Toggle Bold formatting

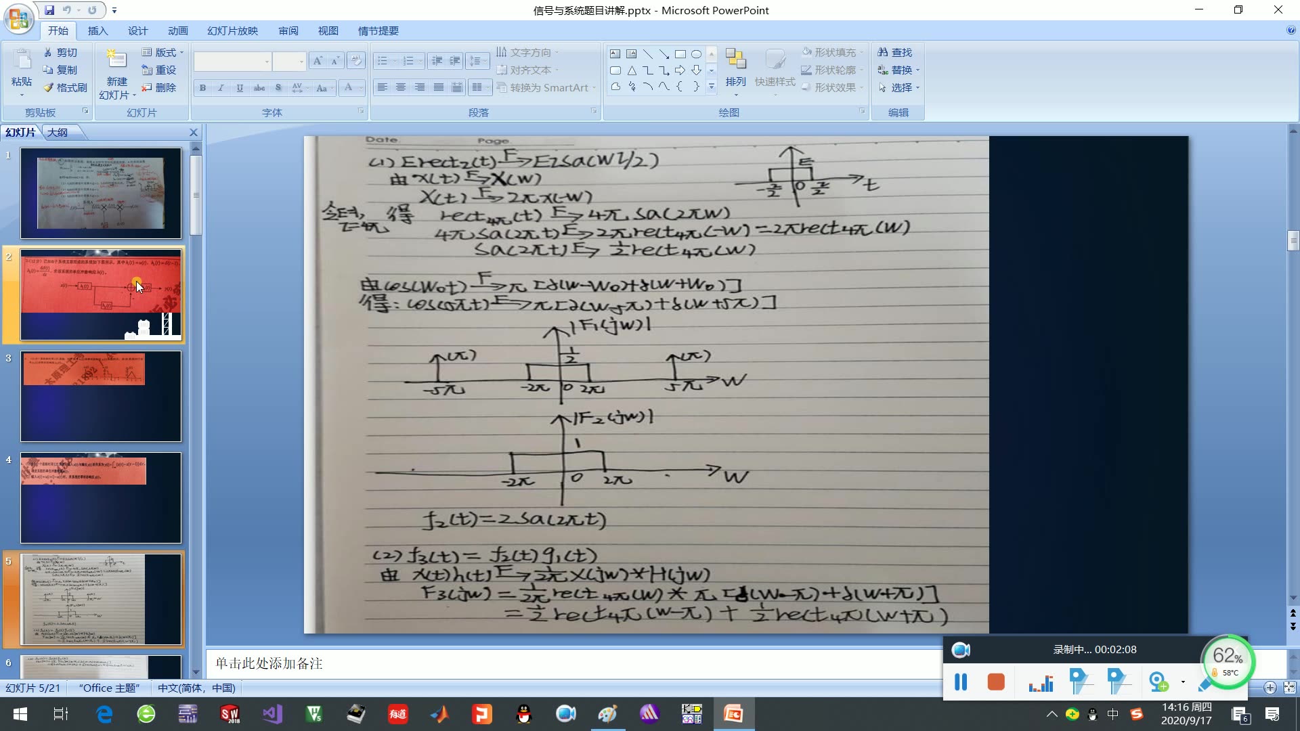(x=202, y=88)
